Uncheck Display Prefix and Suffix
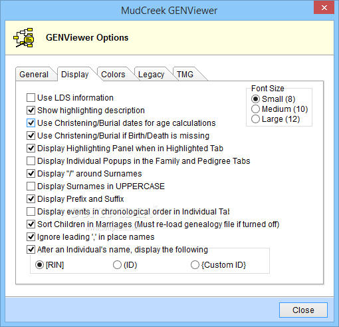Viewport: 339px width, 327px height. coord(31,199)
